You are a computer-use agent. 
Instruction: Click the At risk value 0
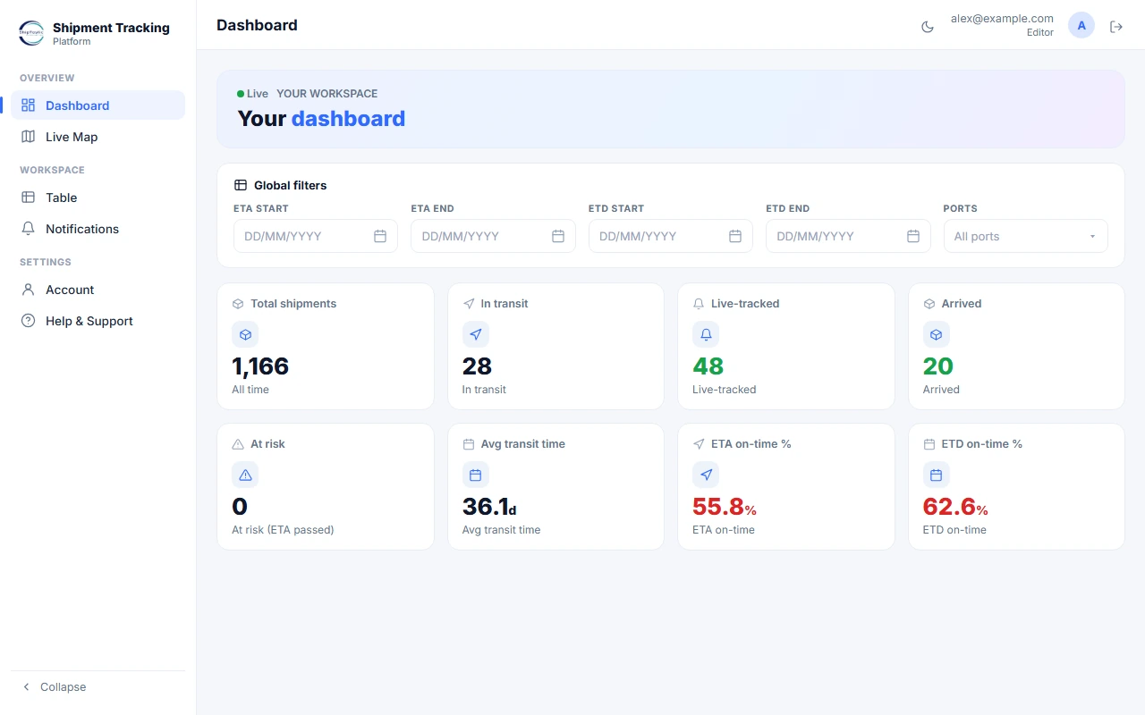tap(240, 507)
